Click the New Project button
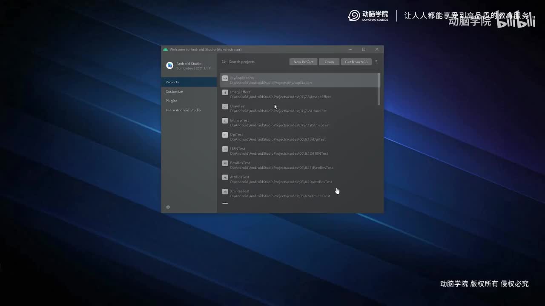The height and width of the screenshot is (306, 545). coord(303,62)
